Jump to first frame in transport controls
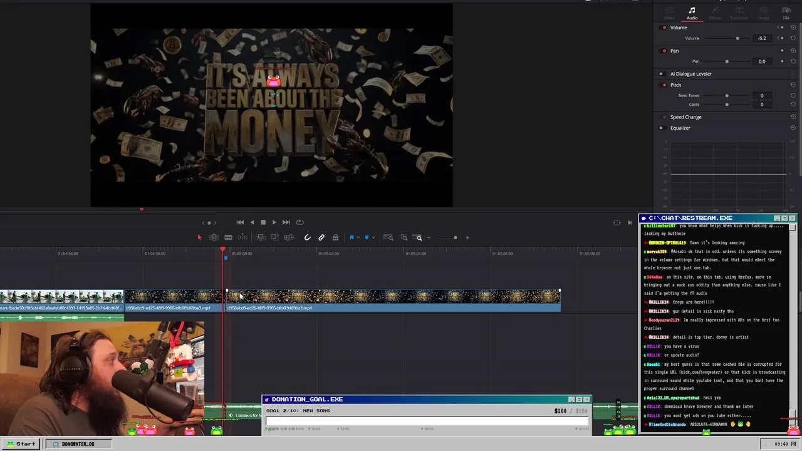Screen dimensions: 802x451 point(240,222)
